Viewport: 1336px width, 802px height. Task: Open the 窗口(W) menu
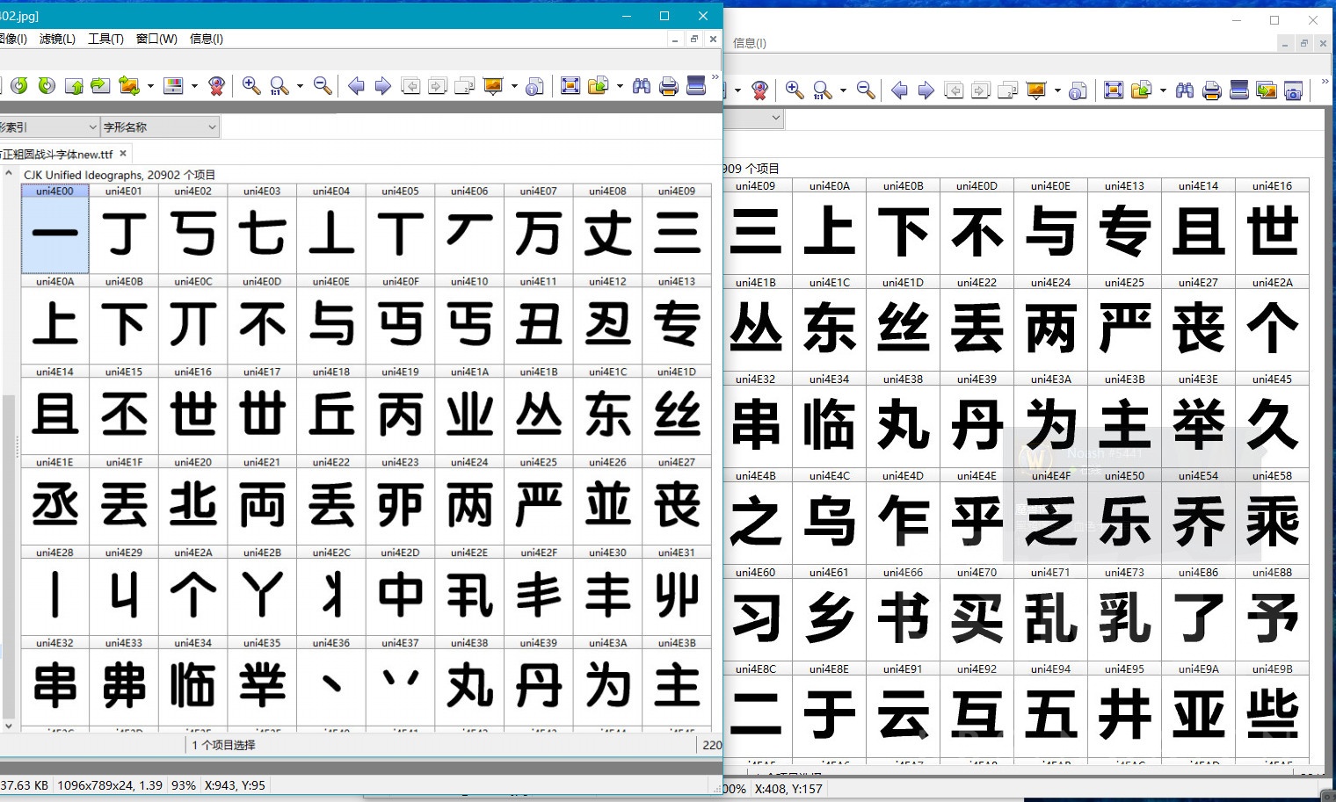pyautogui.click(x=156, y=39)
